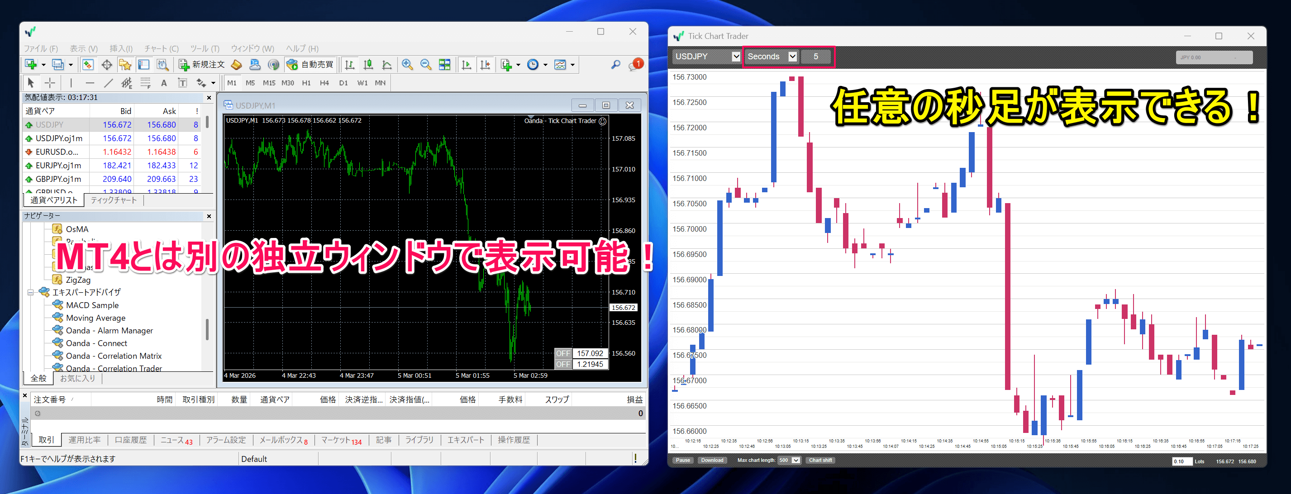
Task: Switch chart to candlestick display icon
Action: click(368, 65)
